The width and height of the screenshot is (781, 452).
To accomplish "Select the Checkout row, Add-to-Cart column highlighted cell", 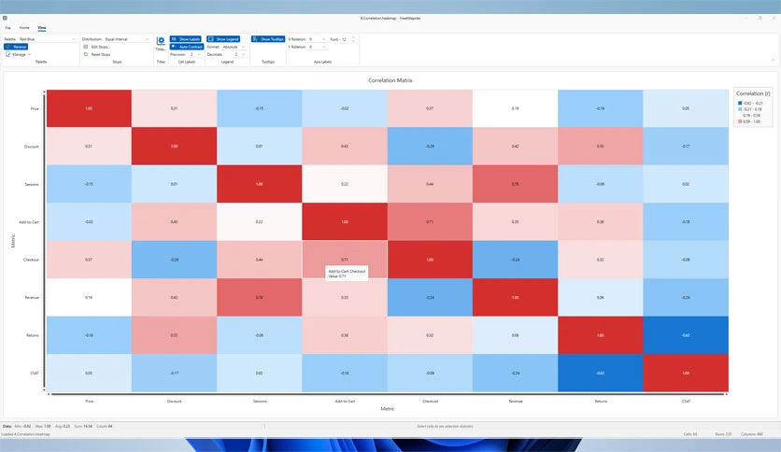I will tap(345, 260).
